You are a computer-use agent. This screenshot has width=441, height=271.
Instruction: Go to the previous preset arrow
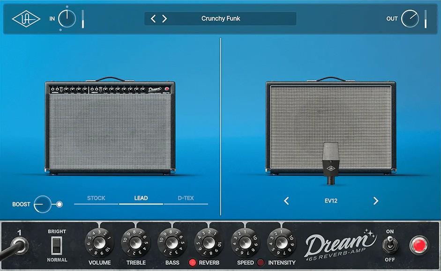[x=153, y=19]
